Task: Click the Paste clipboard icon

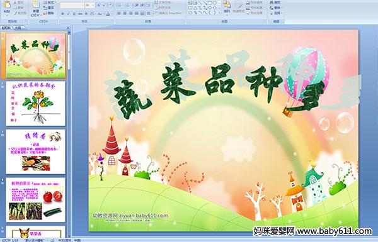Action: pos(7,5)
